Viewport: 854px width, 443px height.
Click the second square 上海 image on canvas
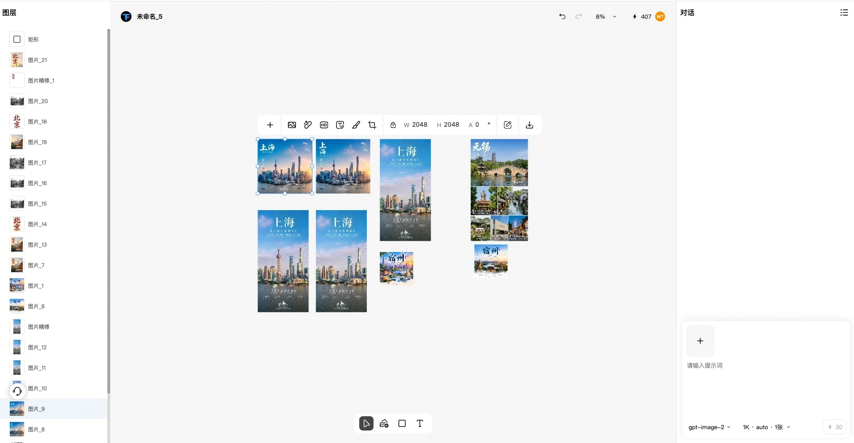click(343, 166)
